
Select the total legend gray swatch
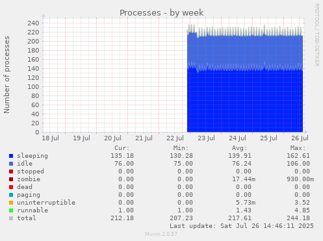(x=11, y=218)
